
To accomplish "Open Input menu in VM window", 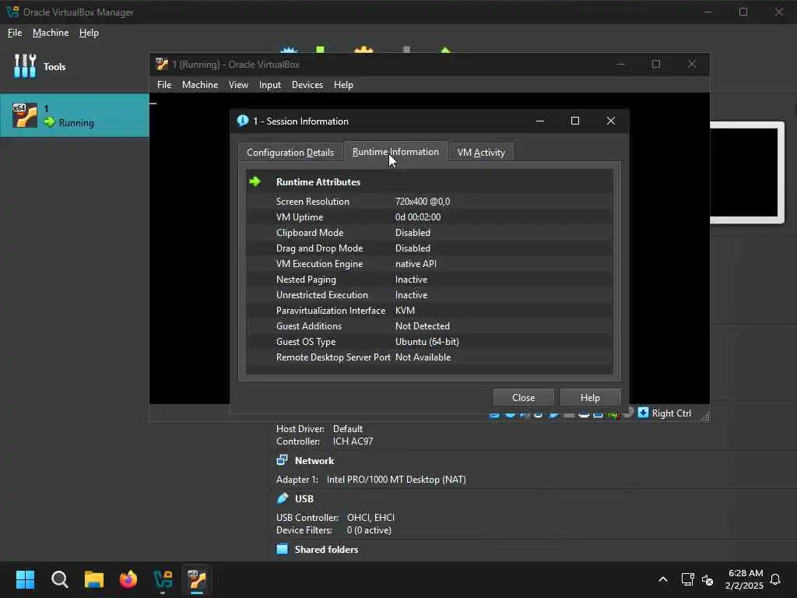I will [270, 84].
